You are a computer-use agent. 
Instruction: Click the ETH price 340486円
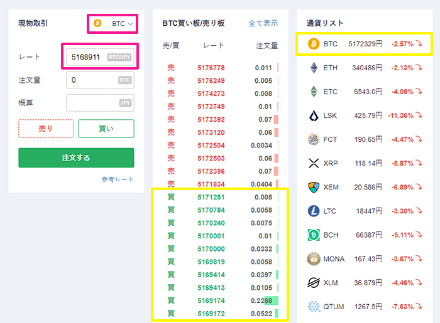367,68
